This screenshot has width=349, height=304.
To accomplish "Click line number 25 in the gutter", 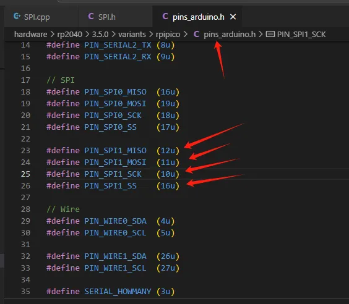I will 25,174.
